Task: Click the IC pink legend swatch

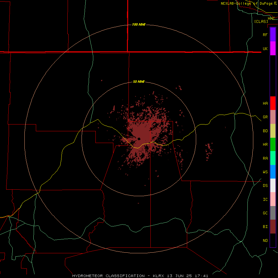Action: point(273,199)
